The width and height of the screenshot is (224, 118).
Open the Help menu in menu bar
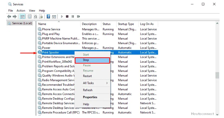[42, 11]
